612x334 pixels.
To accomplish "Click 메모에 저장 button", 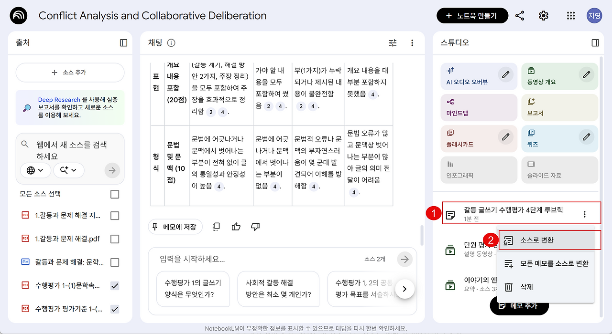I will [x=175, y=227].
